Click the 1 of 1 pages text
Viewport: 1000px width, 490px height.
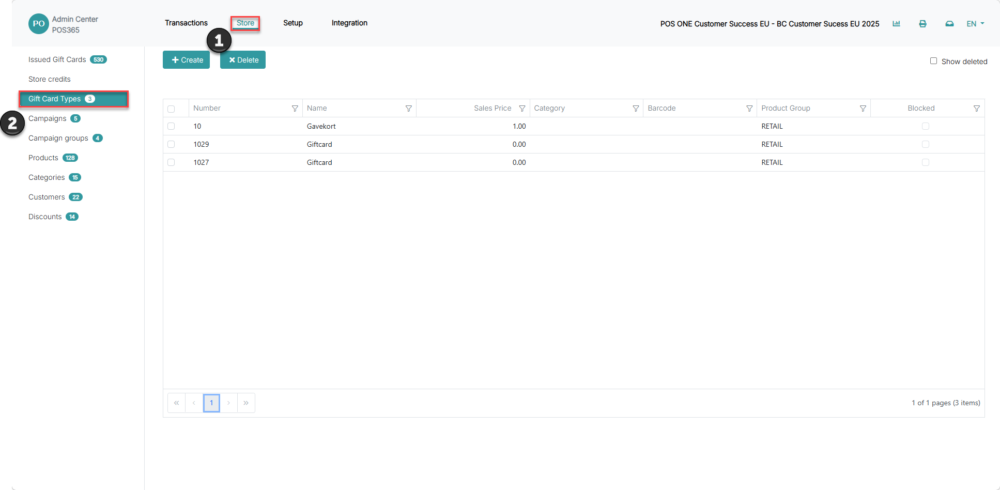click(946, 403)
